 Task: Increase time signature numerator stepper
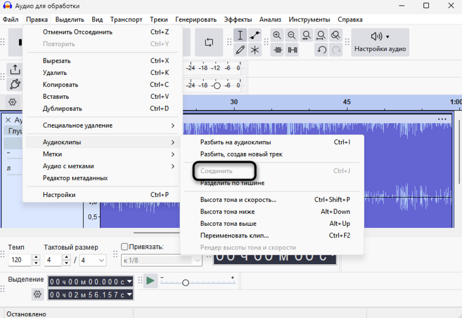67,257
